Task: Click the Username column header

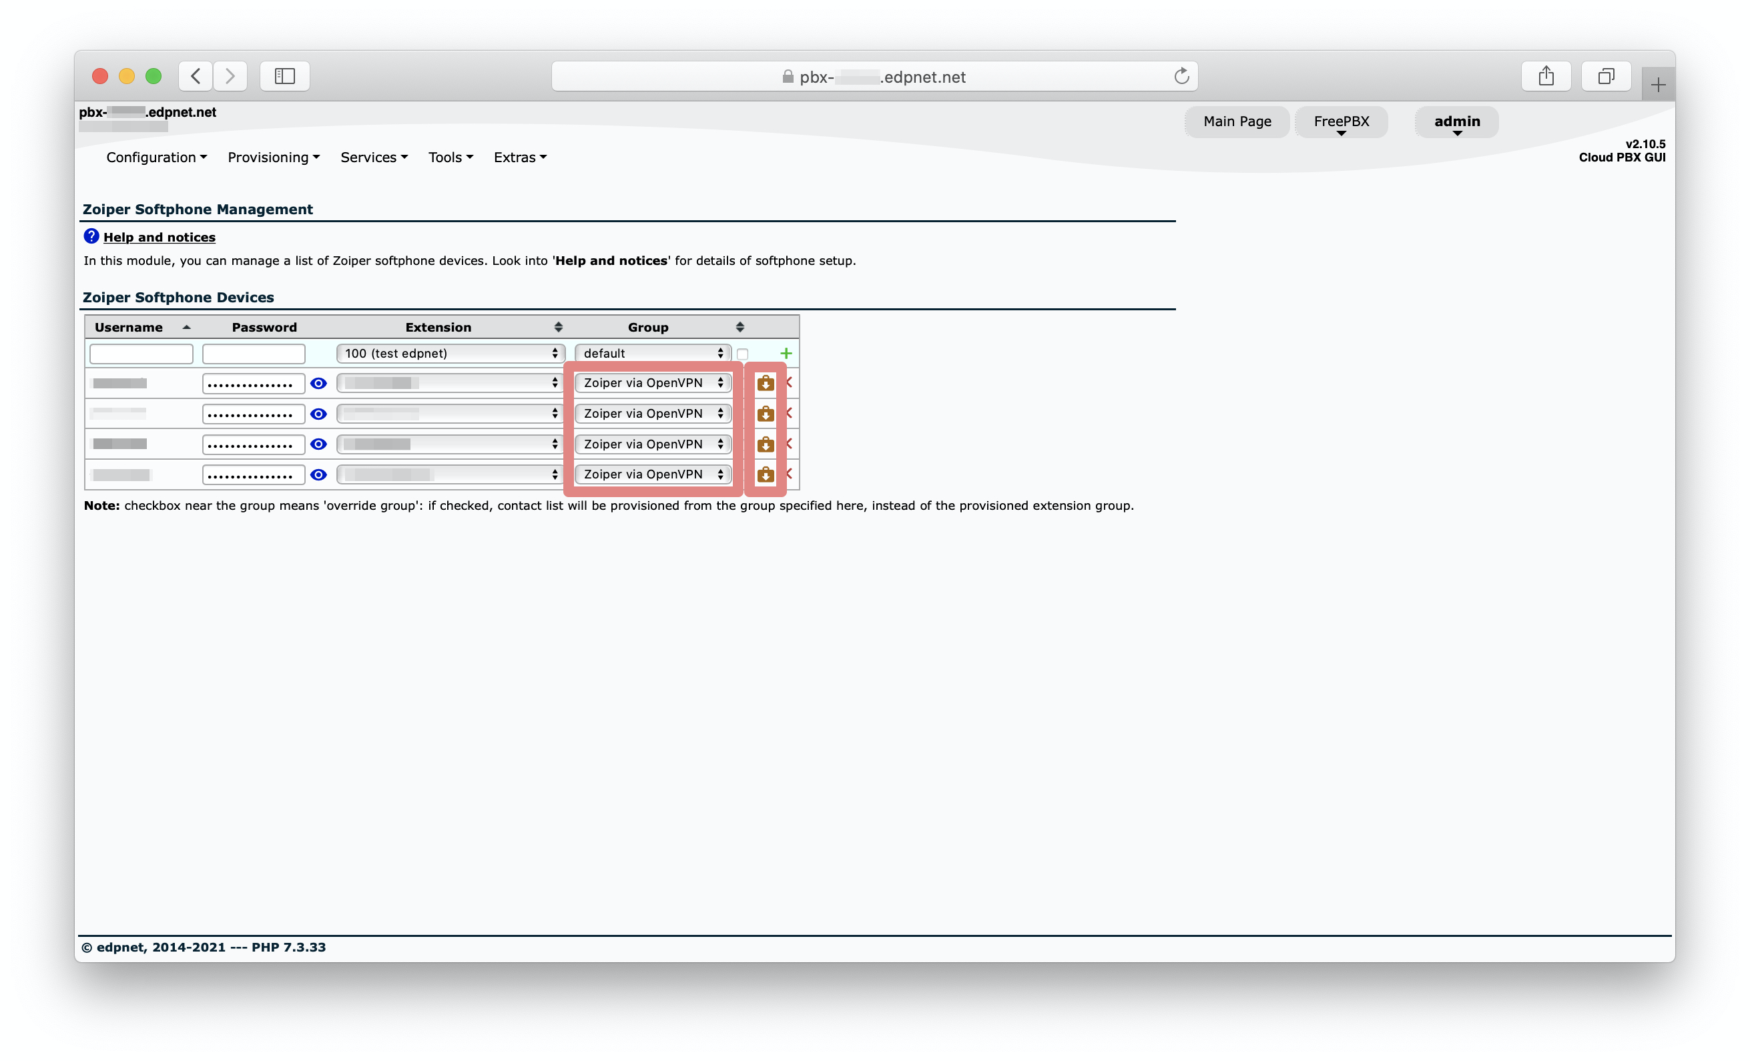Action: coord(129,327)
